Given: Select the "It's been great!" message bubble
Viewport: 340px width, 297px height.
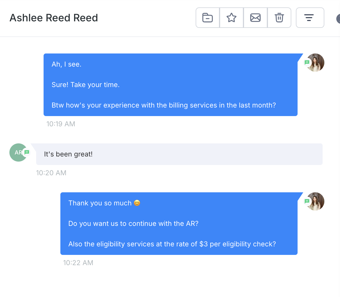Looking at the screenshot, I should [179, 154].
